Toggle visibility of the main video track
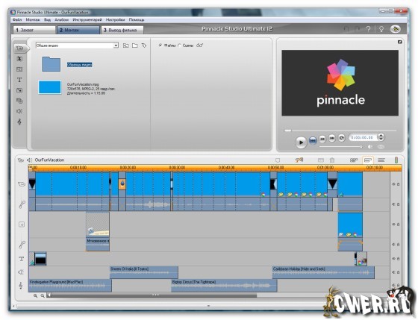This screenshot has height=320, width=418. click(x=393, y=184)
